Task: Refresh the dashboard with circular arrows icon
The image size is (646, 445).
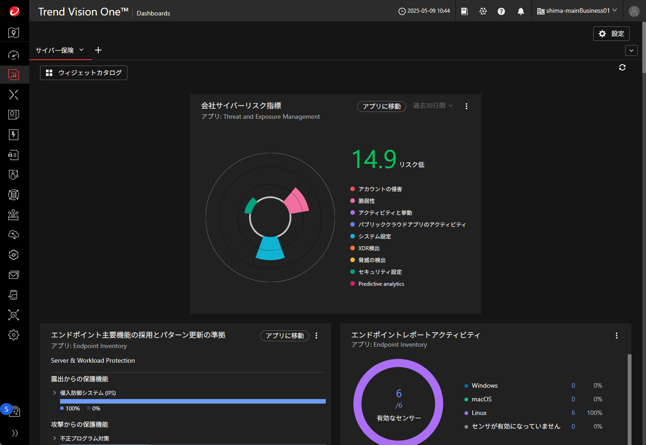Action: pyautogui.click(x=622, y=67)
